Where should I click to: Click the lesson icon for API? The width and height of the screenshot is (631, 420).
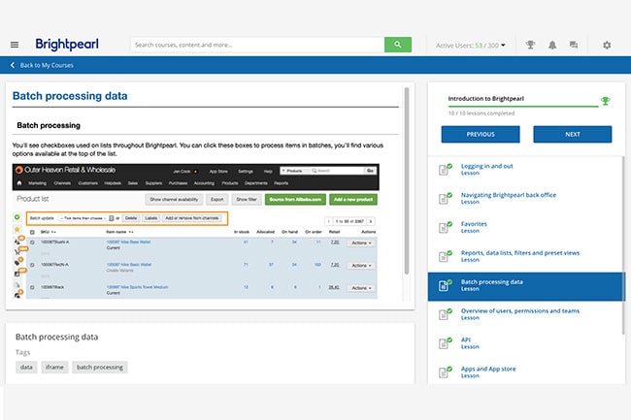(x=445, y=342)
